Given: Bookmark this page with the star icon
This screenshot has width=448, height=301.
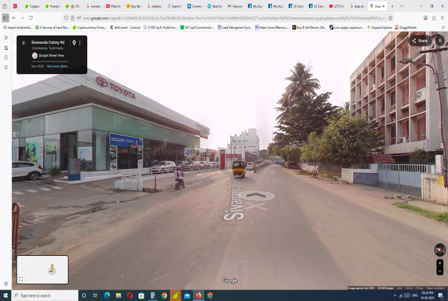Looking at the screenshot, I should click(390, 18).
